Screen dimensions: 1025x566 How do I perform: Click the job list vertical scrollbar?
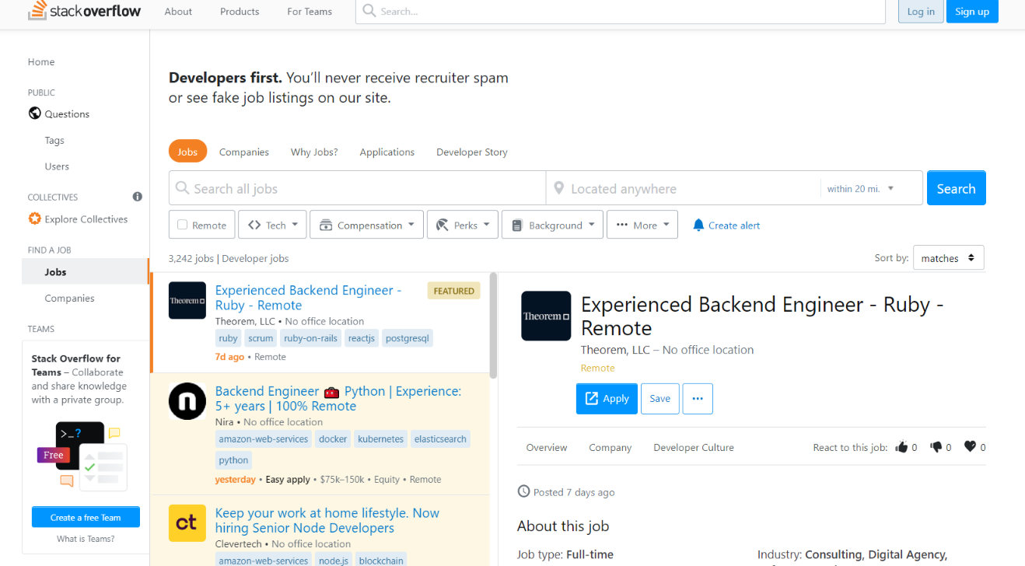pos(493,325)
